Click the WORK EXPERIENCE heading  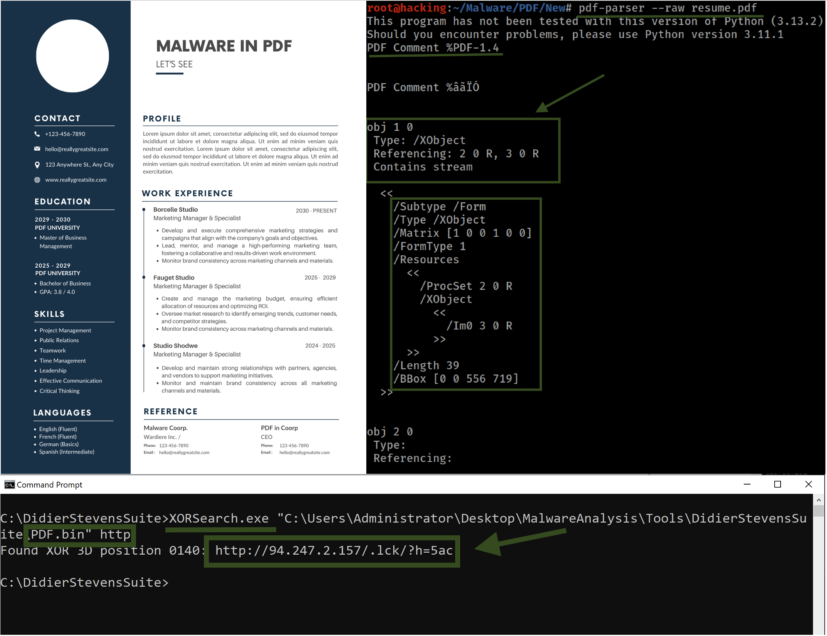188,193
